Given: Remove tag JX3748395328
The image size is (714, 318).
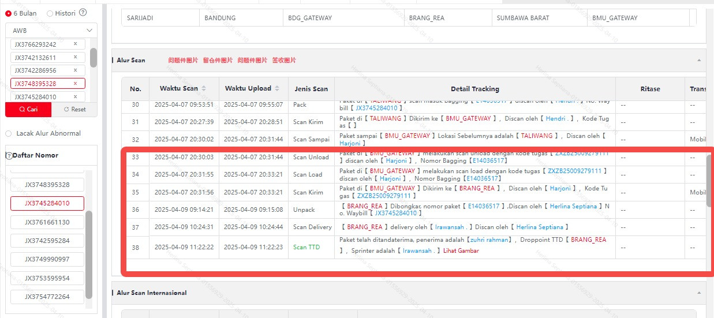Looking at the screenshot, I should pos(75,84).
